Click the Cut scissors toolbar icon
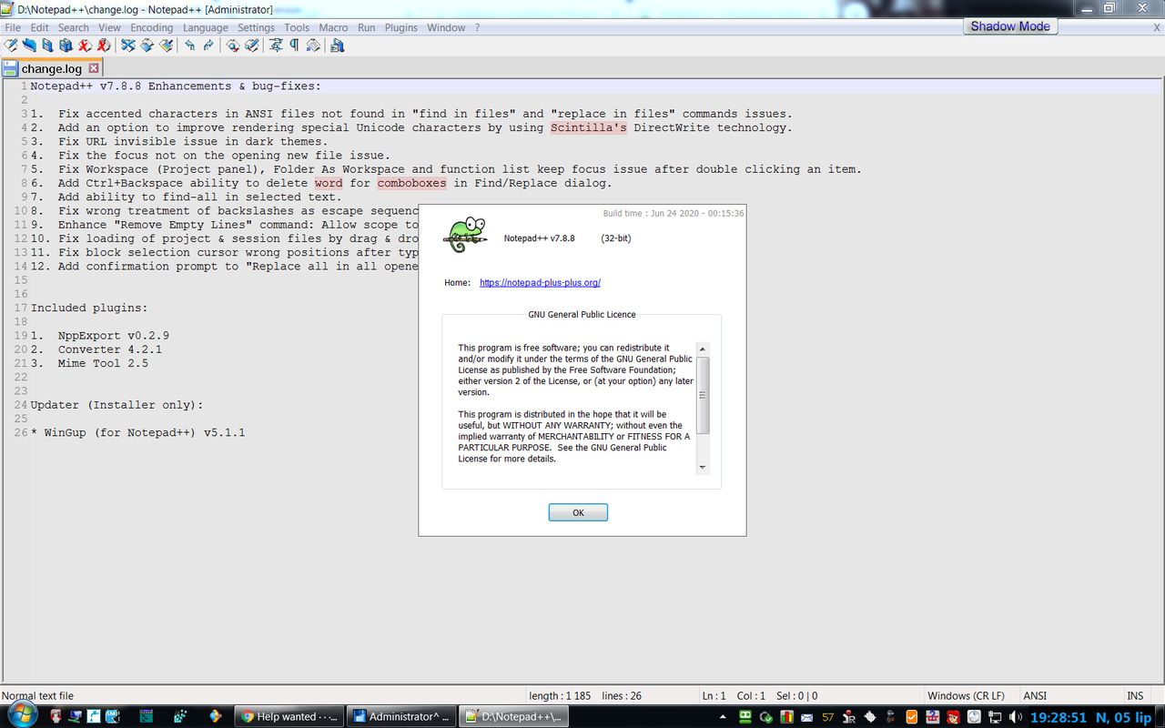 tap(128, 45)
